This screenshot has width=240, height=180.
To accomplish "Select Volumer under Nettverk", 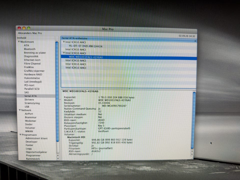I will coord(30,128).
